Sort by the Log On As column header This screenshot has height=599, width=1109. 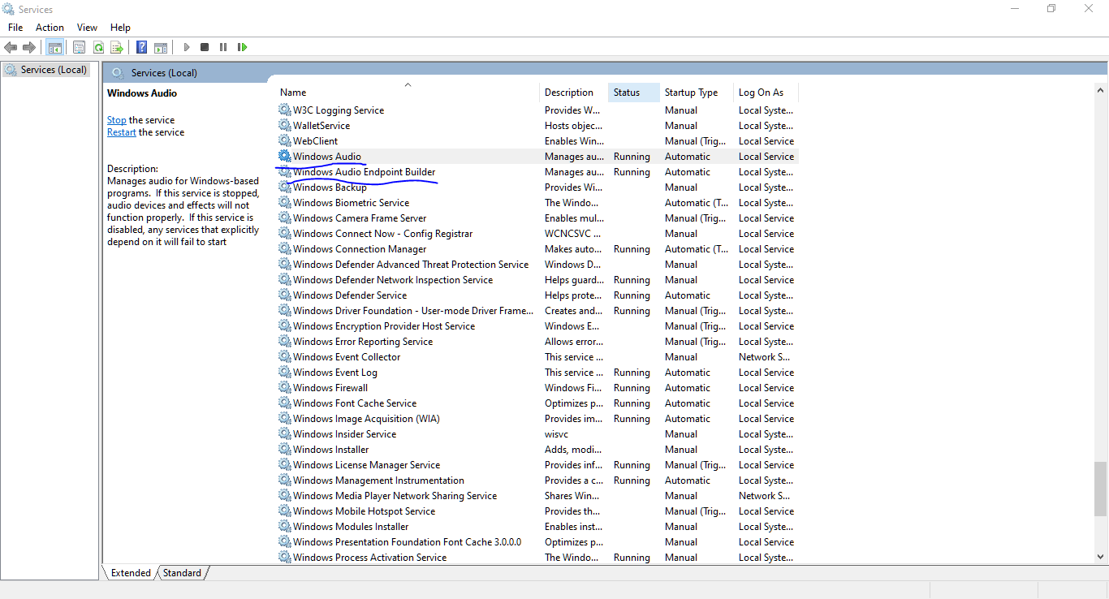(766, 93)
